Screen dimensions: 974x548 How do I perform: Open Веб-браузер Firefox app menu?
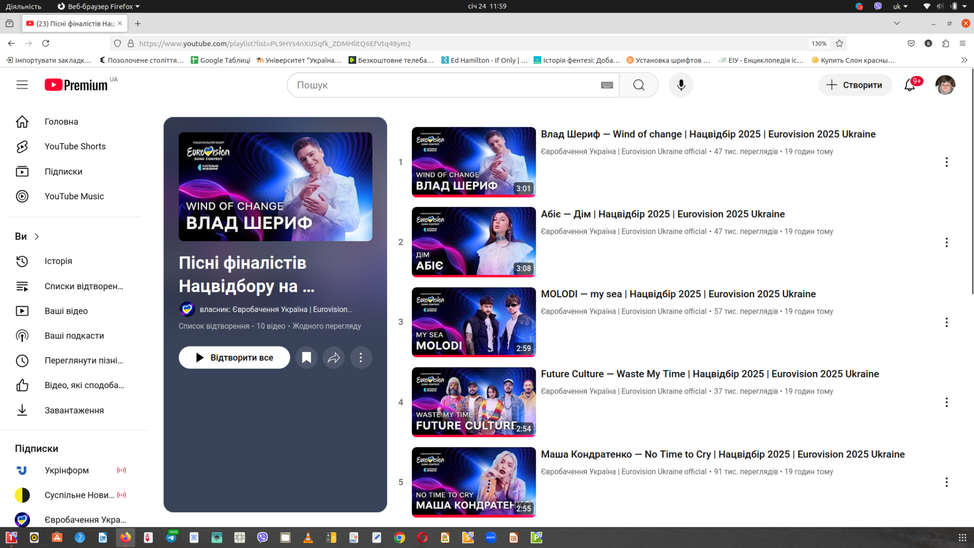point(98,6)
